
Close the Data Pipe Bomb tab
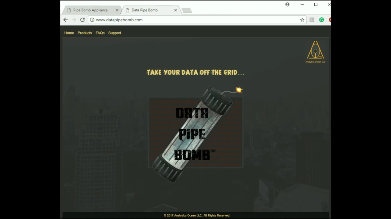(175, 10)
